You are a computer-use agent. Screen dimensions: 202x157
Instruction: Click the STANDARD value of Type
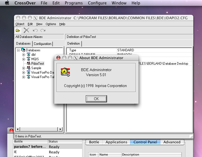[126, 50]
